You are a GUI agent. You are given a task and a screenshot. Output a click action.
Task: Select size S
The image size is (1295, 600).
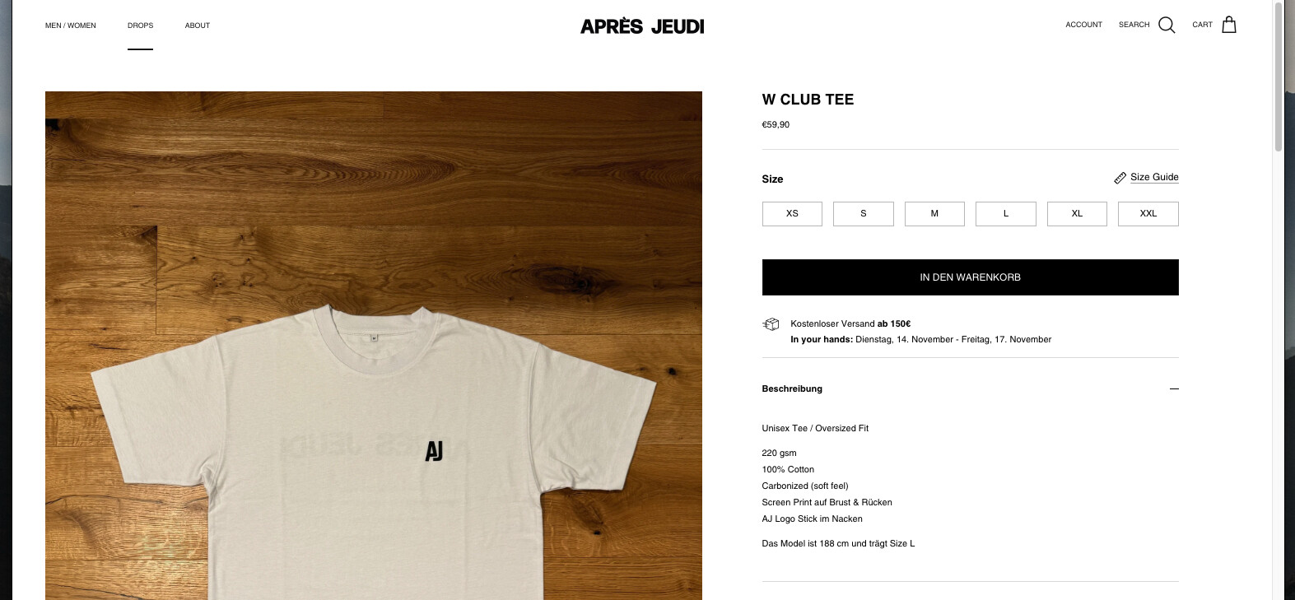pos(864,214)
